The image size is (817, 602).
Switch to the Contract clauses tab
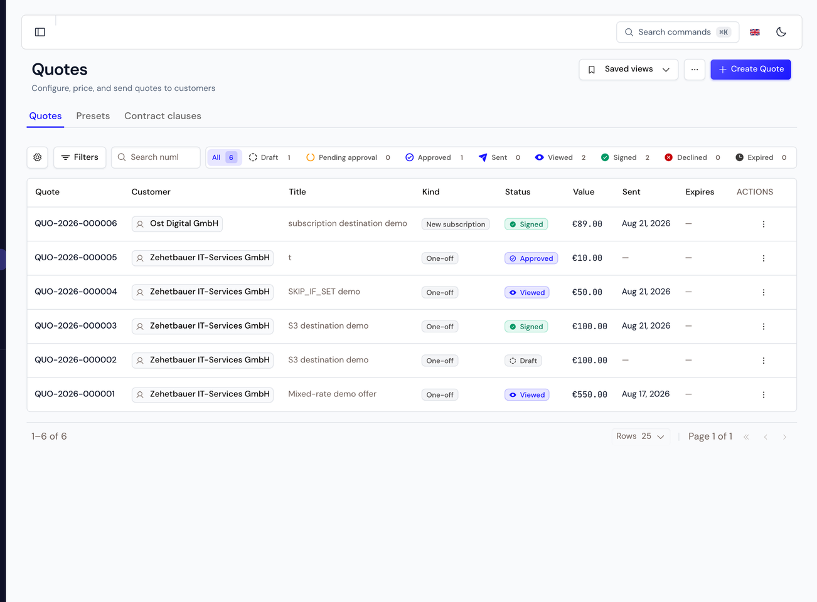coord(163,116)
